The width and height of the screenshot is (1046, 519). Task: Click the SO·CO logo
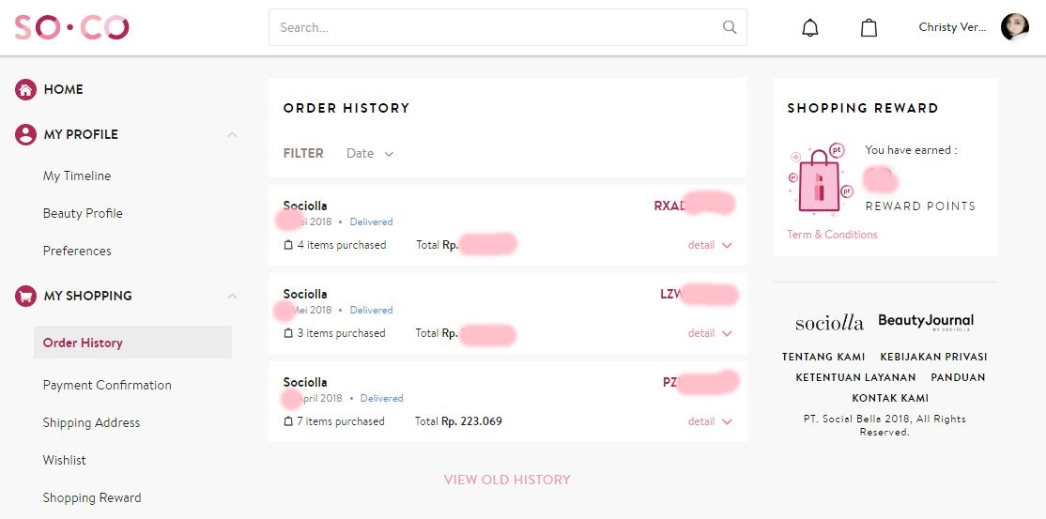71,27
